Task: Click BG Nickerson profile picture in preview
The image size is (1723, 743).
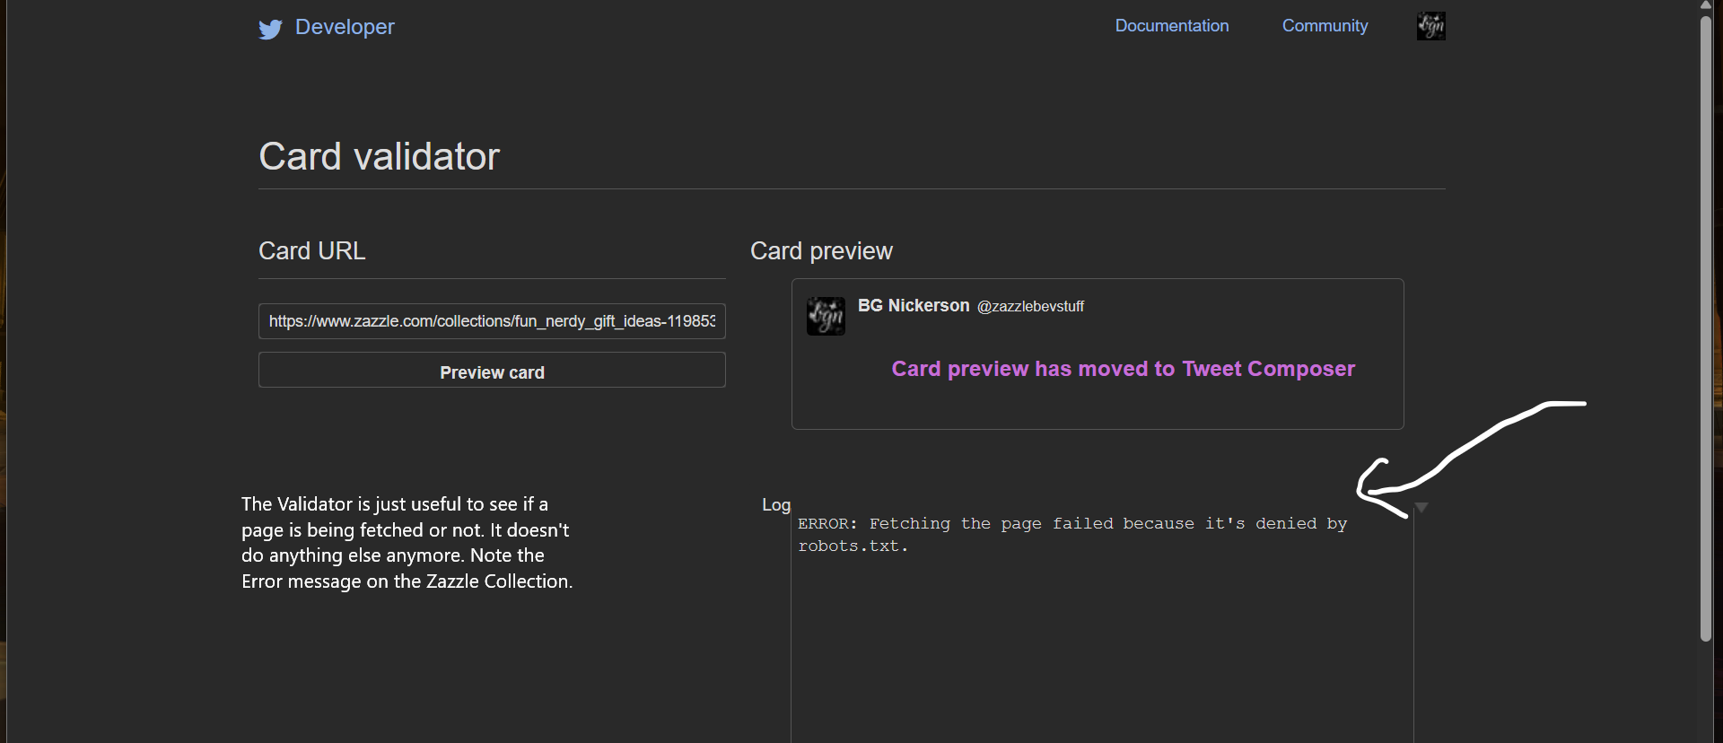Action: click(826, 316)
